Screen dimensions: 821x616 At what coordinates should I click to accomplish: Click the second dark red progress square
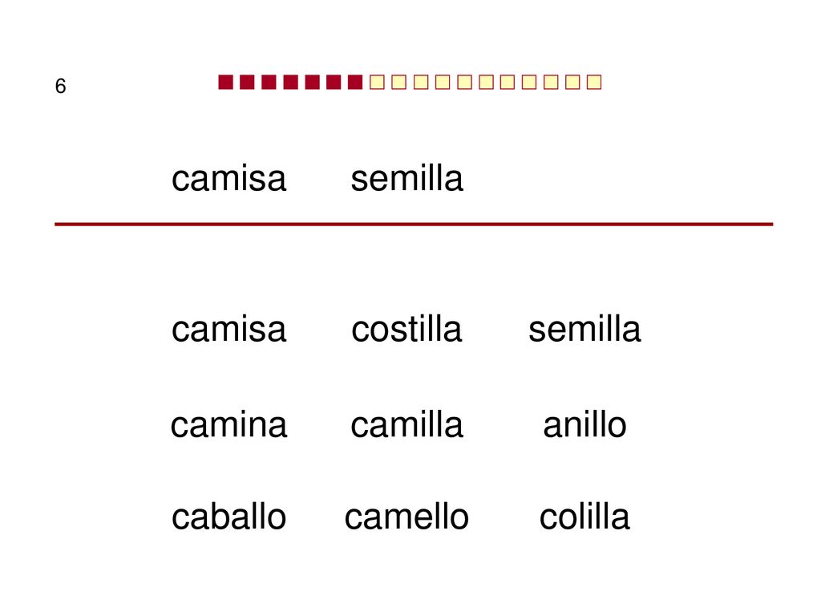click(x=247, y=83)
